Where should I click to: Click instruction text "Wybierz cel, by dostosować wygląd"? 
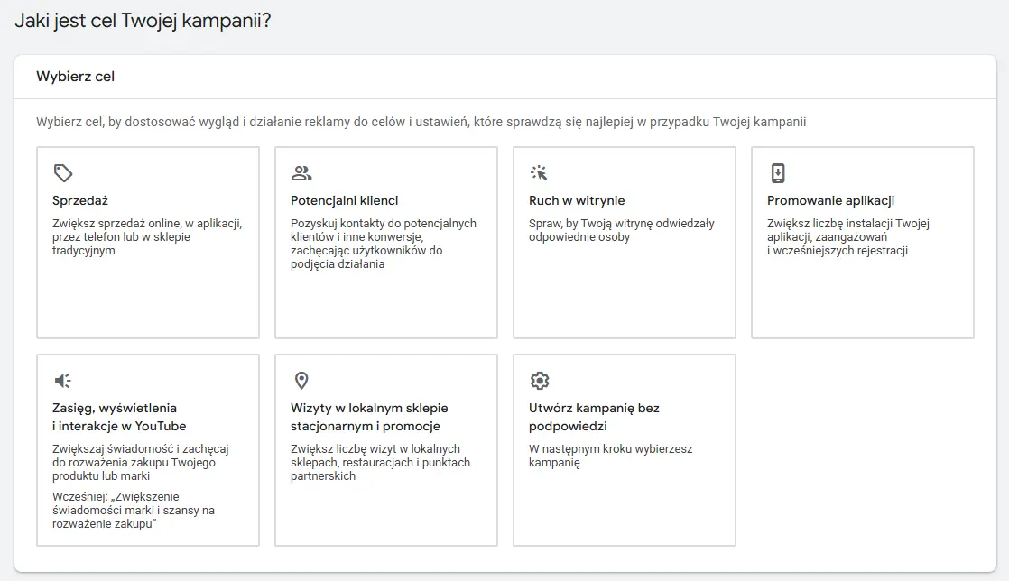[x=421, y=123]
